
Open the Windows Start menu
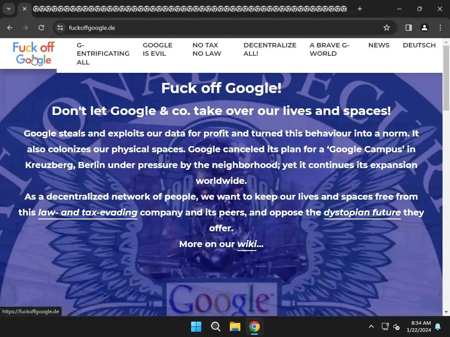pos(196,326)
